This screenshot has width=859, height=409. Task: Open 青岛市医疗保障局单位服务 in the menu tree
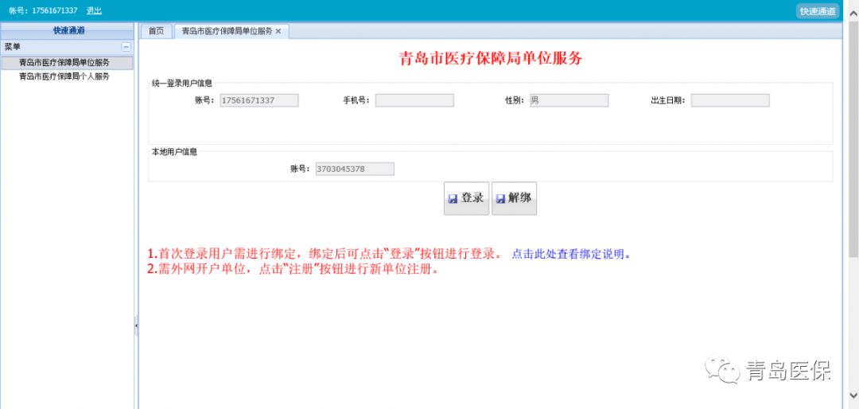coord(64,63)
